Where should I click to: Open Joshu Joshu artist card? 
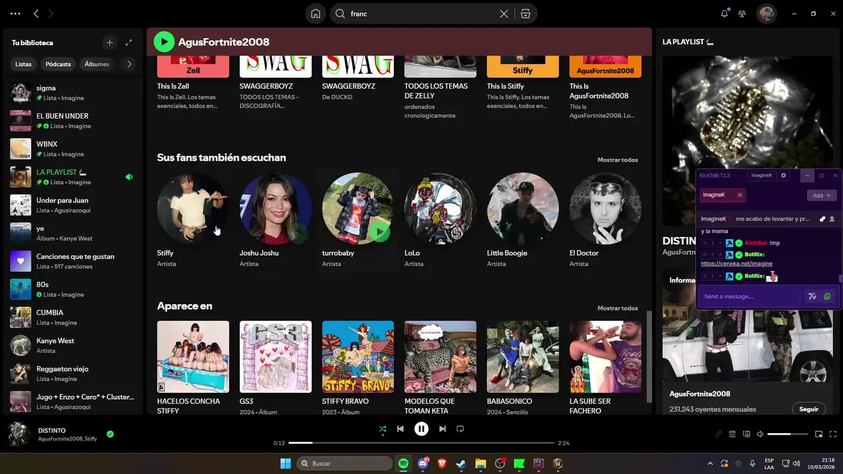click(275, 220)
